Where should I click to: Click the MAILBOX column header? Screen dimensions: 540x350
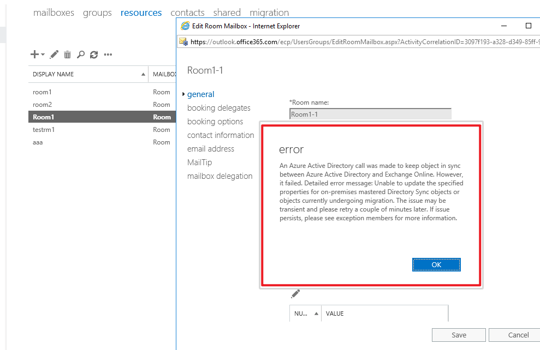(x=162, y=74)
